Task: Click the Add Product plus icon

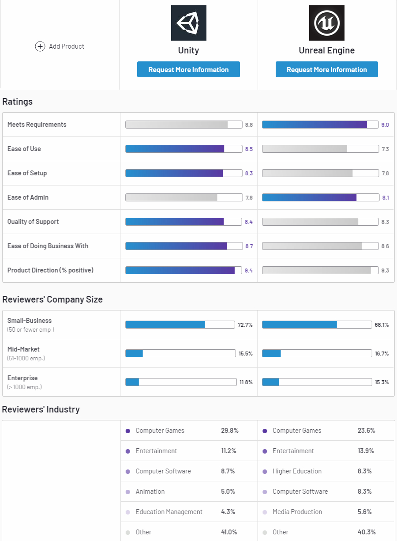Action: point(40,46)
